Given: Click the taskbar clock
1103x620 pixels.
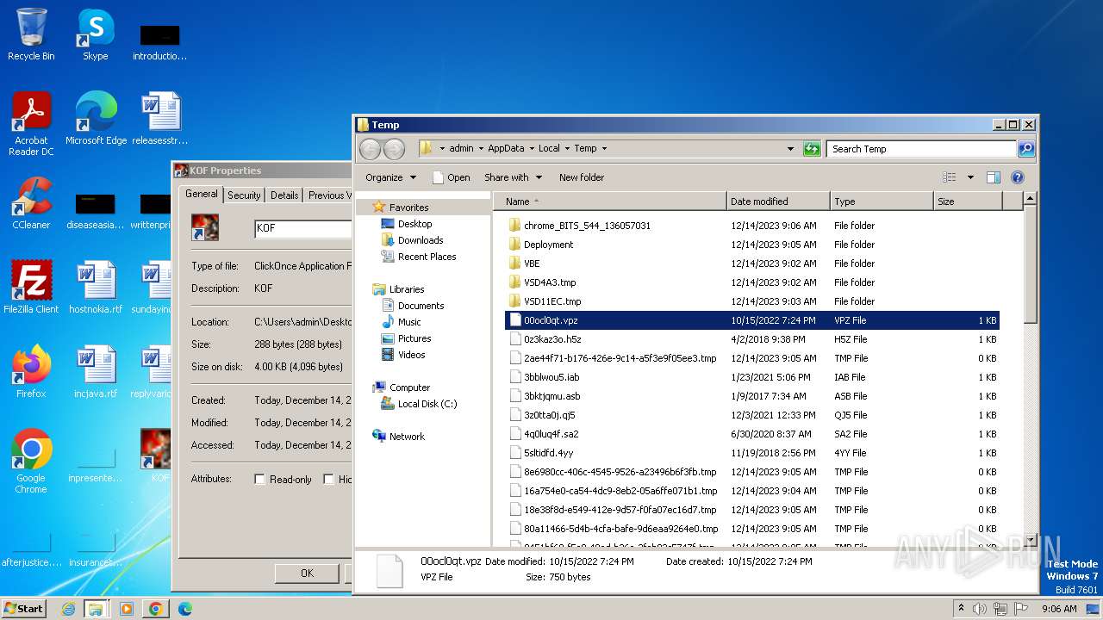Looking at the screenshot, I should point(1059,609).
